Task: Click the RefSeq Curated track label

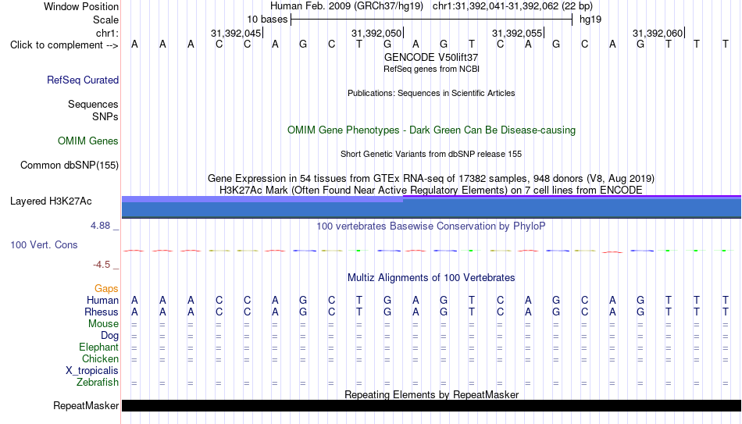Action: tap(82, 80)
